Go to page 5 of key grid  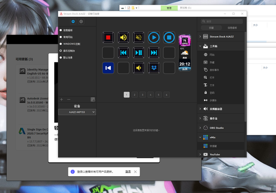(x=159, y=95)
